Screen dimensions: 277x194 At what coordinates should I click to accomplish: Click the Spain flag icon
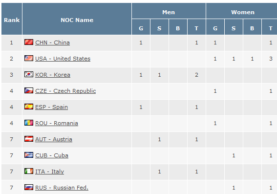[x=29, y=107]
